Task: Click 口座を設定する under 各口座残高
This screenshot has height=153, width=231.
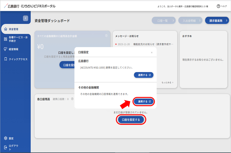Action: (131, 120)
